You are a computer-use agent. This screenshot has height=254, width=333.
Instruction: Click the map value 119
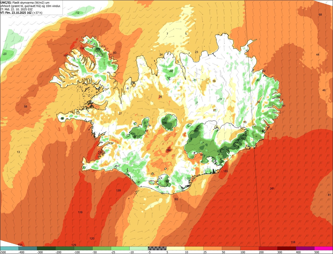80,212
